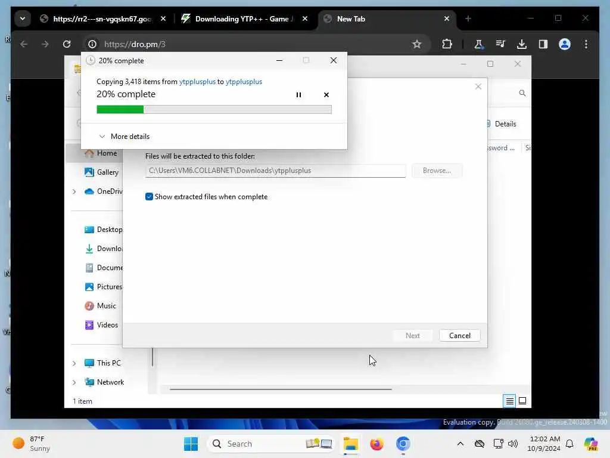Screen dimensions: 610x458
Task: Click the extraction folder path field
Action: (275, 171)
